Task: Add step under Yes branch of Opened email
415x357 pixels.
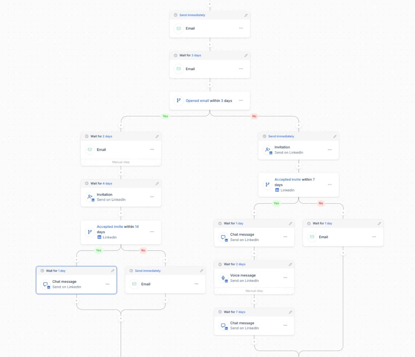Action: click(121, 125)
